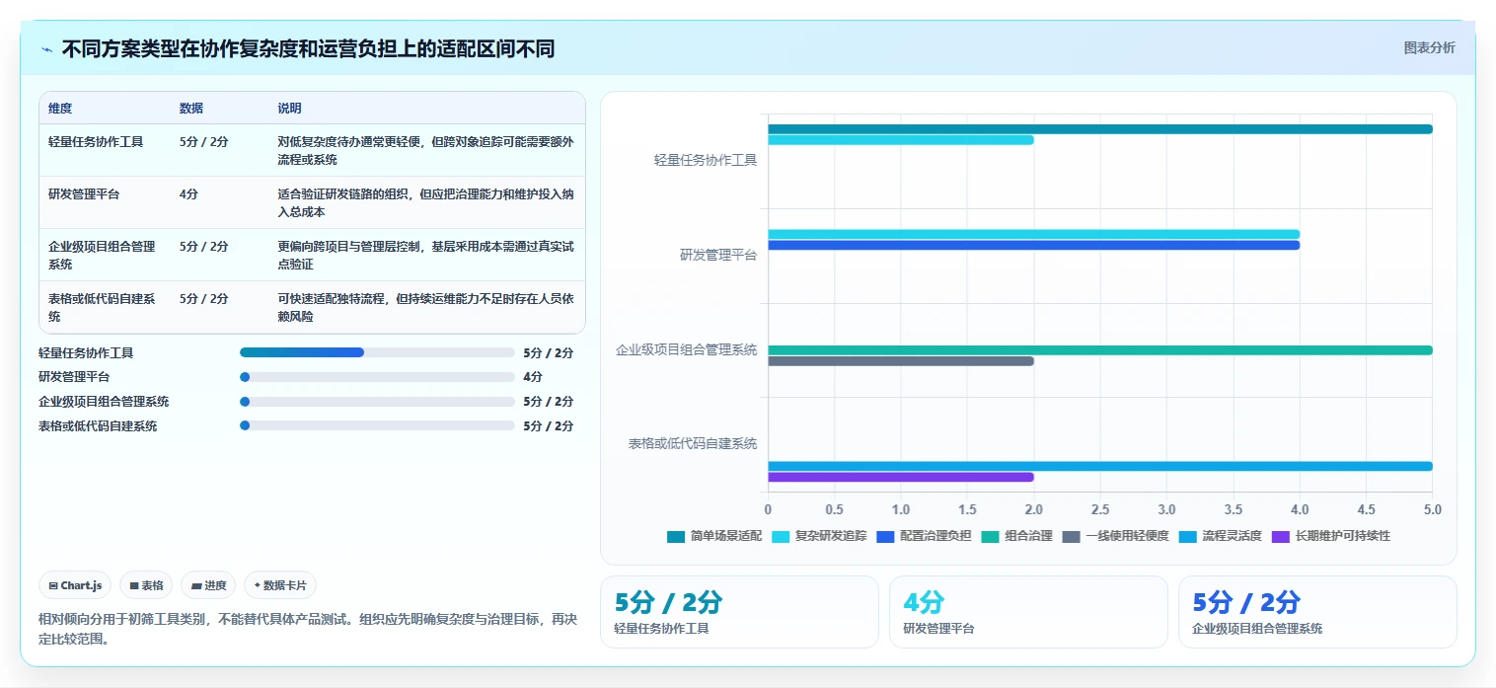
Task: Toggle 一线使用轻便度 legend color swatch
Action: pyautogui.click(x=1071, y=537)
